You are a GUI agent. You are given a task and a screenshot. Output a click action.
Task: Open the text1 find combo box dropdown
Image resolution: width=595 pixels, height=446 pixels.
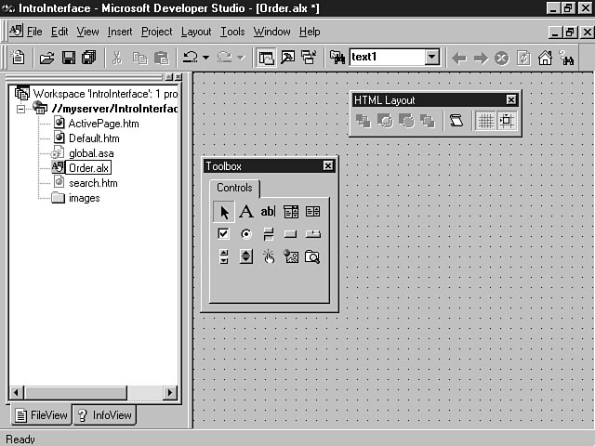click(431, 58)
